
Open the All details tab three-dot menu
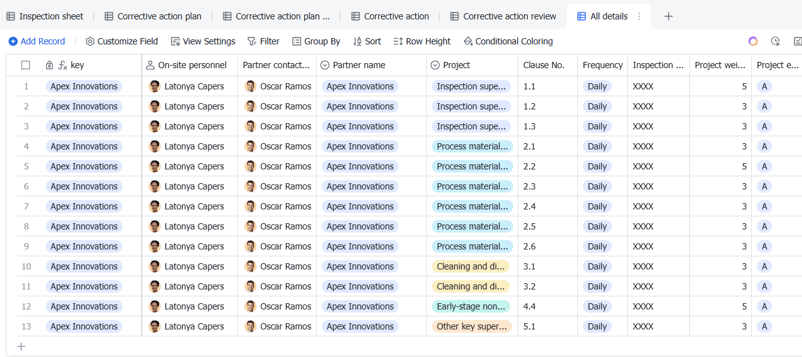639,16
